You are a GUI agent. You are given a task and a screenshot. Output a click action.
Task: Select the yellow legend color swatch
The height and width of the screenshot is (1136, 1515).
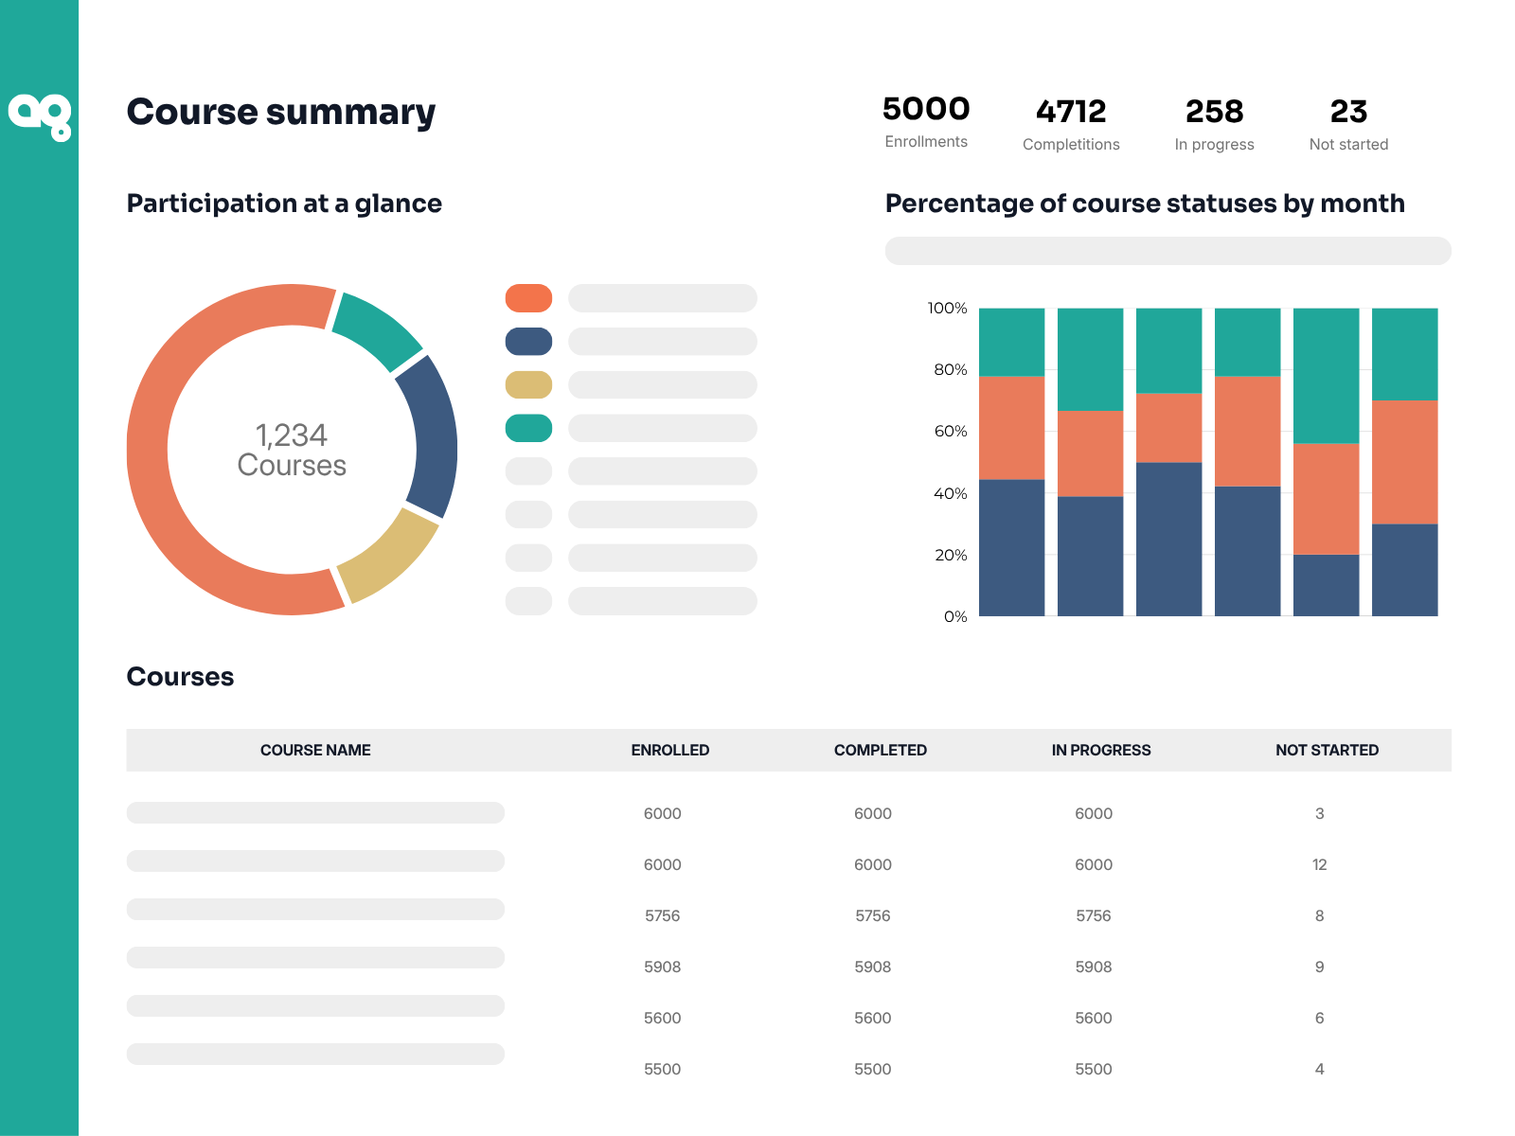(528, 385)
